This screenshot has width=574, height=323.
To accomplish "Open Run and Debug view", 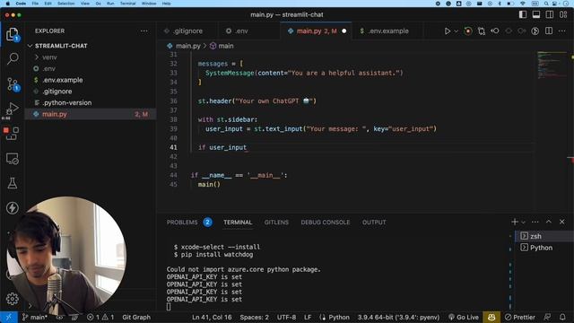I will (x=12, y=109).
